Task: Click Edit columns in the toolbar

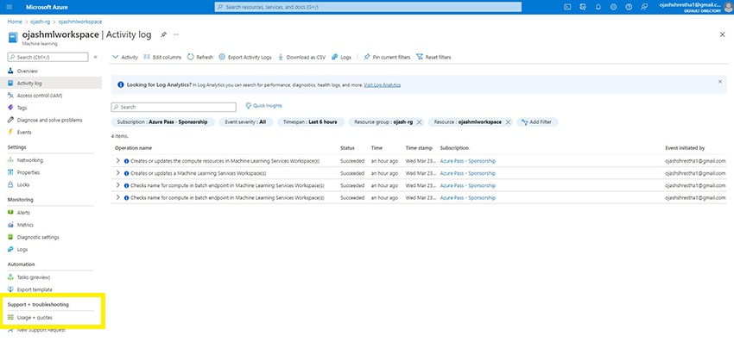Action: (162, 57)
